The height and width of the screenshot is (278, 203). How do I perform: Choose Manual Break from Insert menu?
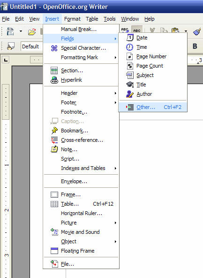coord(81,29)
